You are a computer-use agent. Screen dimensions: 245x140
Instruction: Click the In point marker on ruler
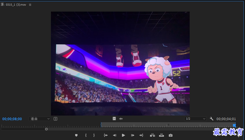[101, 125]
